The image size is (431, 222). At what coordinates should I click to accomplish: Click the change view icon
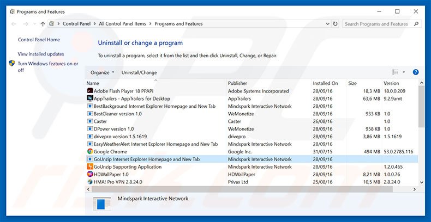pyautogui.click(x=396, y=72)
